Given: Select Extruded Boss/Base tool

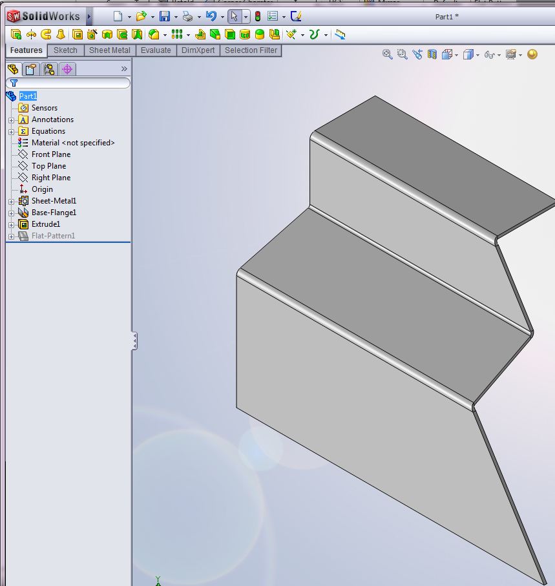Looking at the screenshot, I should tap(16, 34).
